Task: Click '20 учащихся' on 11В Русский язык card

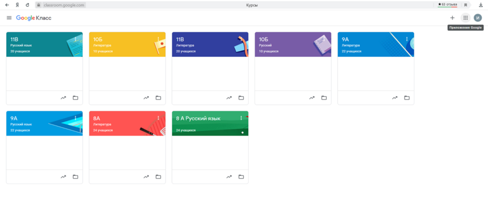Action: pyautogui.click(x=20, y=51)
